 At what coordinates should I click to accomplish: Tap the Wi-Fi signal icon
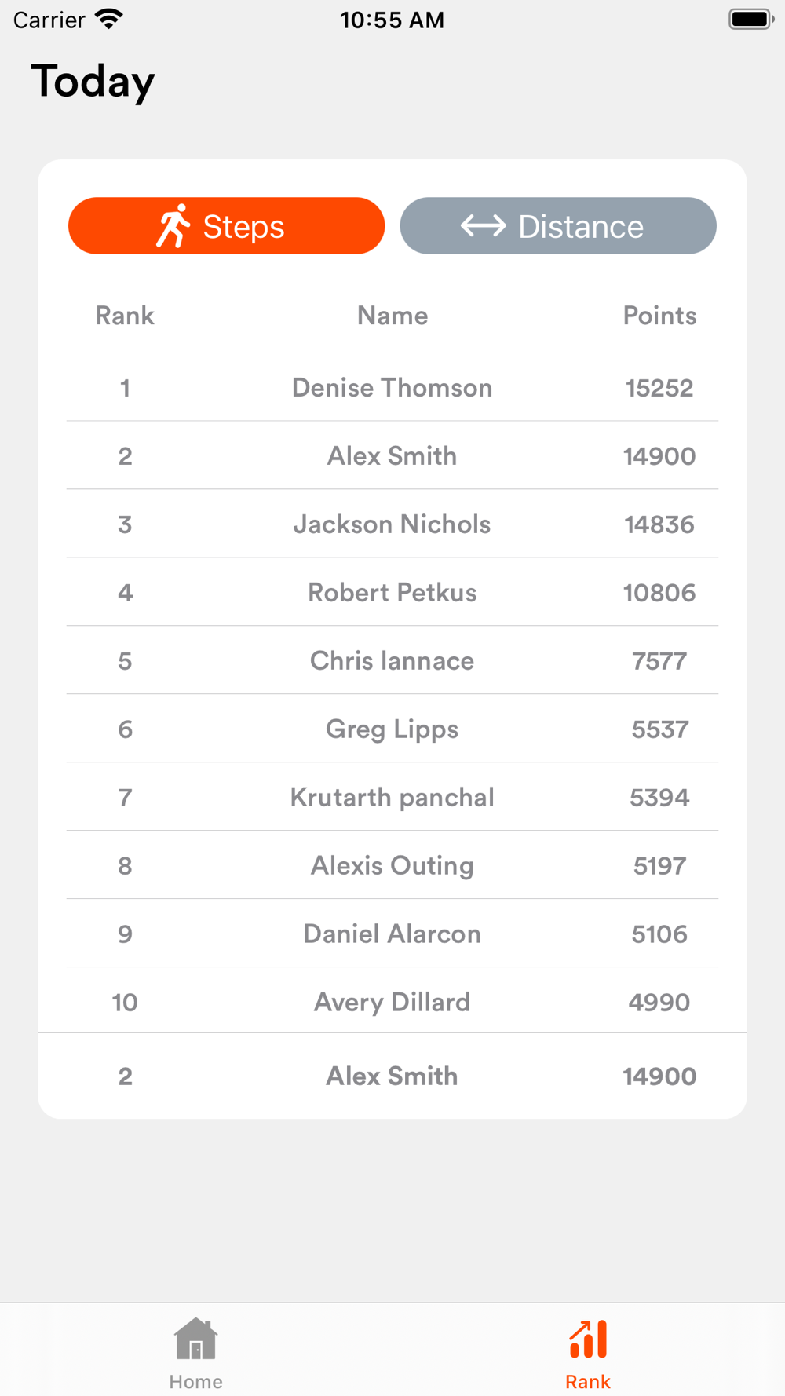109,20
